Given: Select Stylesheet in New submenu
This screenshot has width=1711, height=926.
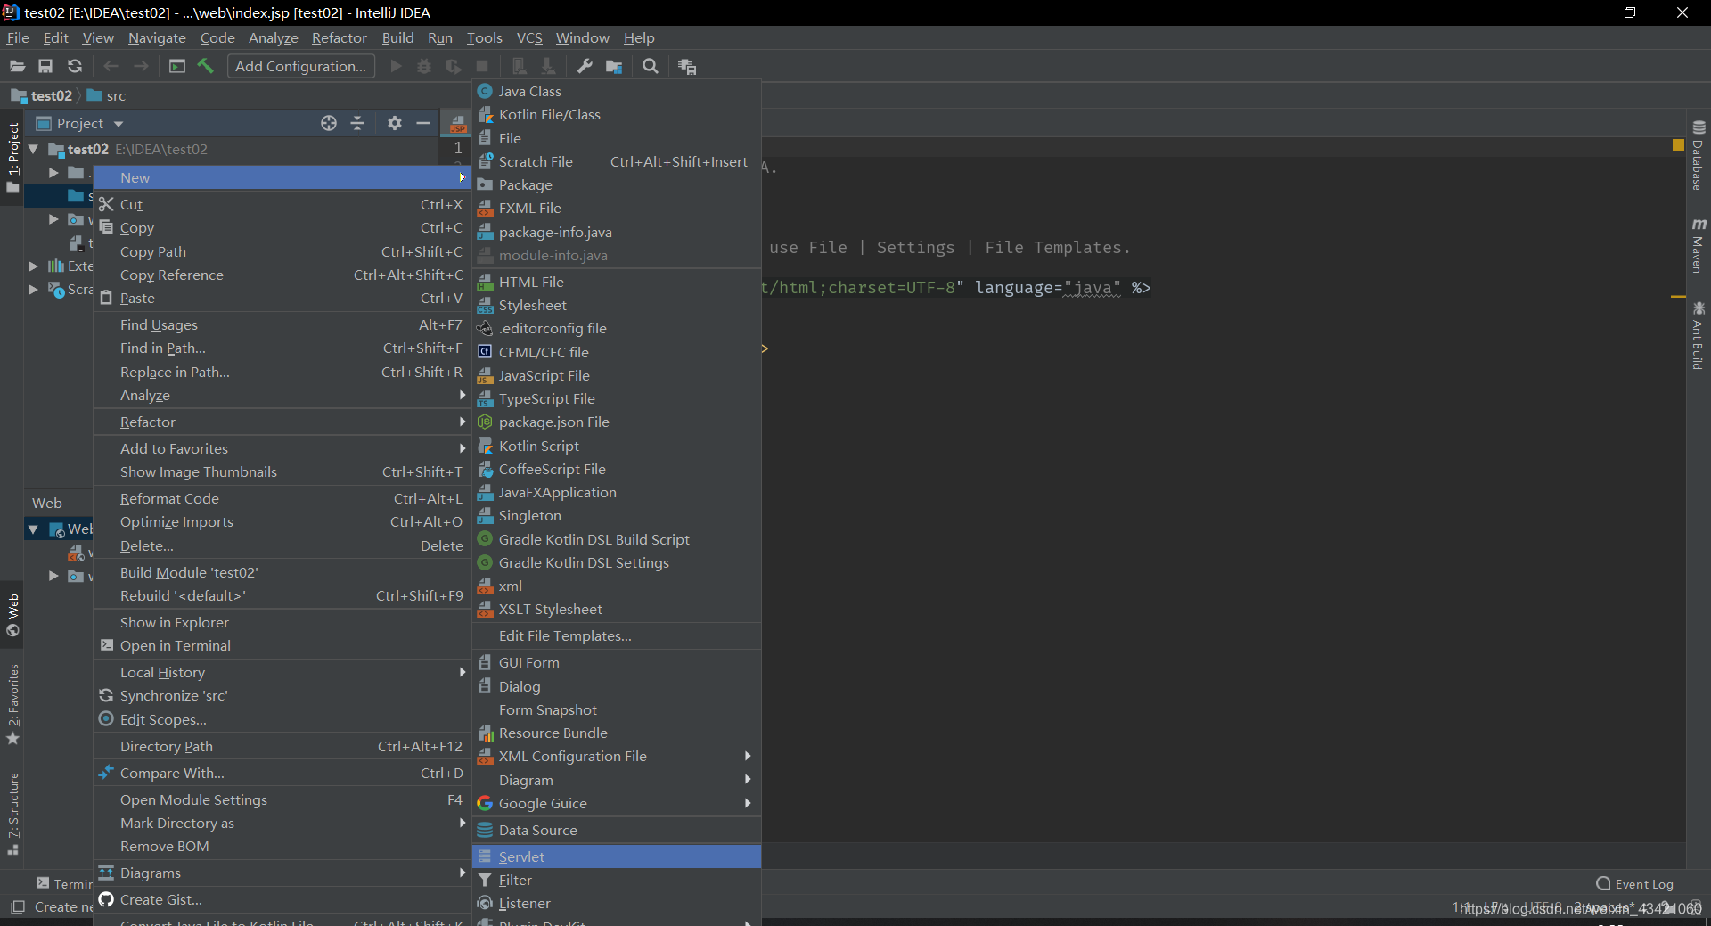Looking at the screenshot, I should (x=617, y=305).
